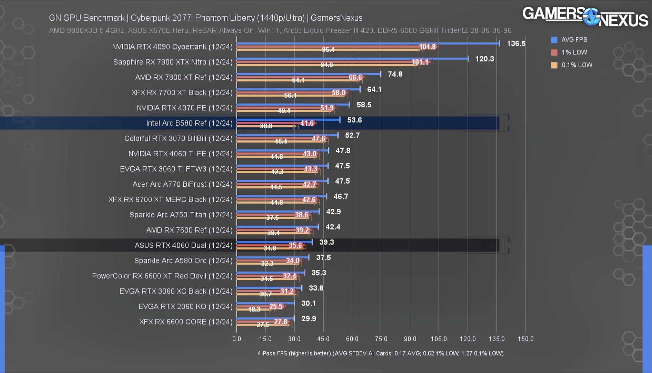Screen dimensions: 652x373
Task: Select AMD RX 7800 XT Ref label
Action: (x=184, y=77)
